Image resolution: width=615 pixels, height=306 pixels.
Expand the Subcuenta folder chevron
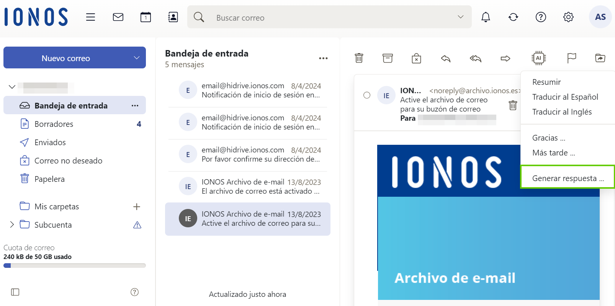(12, 225)
